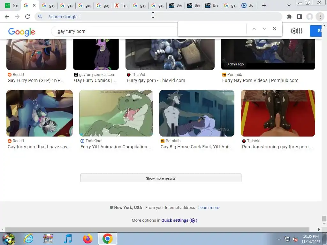Screen dimensions: 327x245
Task: Jump to next find match
Action: (264, 29)
